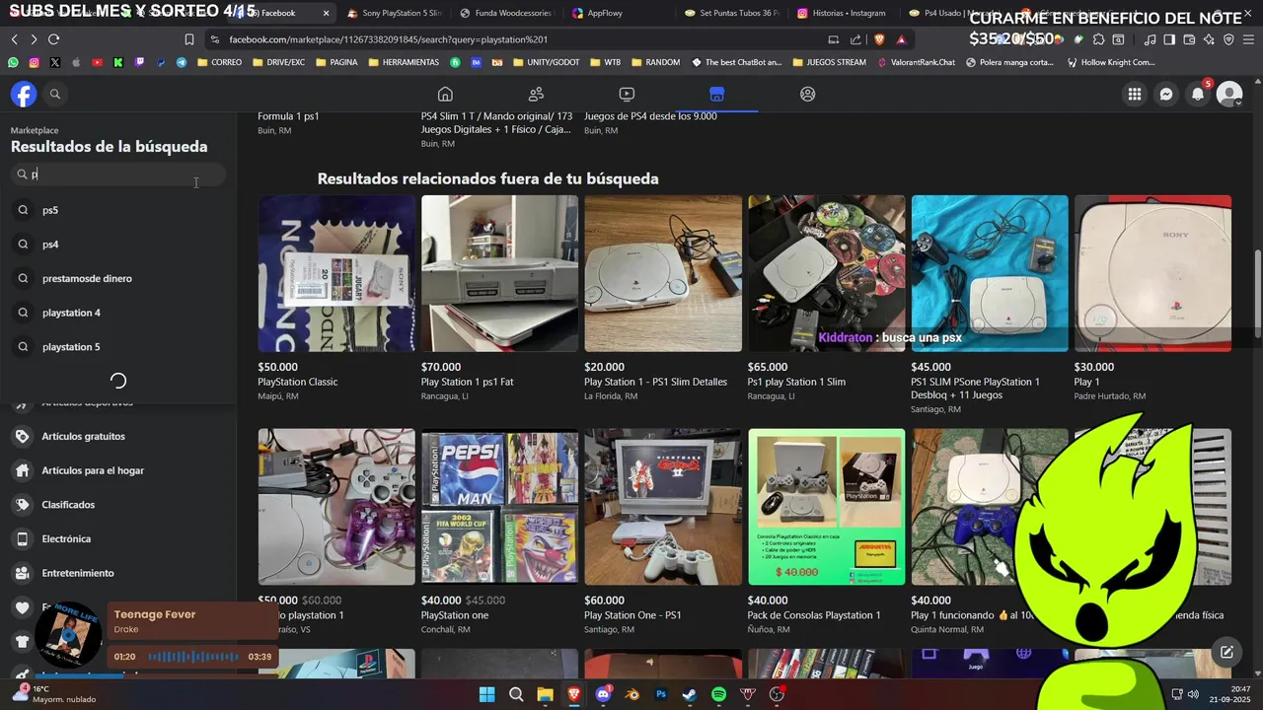Open the CORREO bookmarks folder
The height and width of the screenshot is (710, 1263).
(219, 62)
